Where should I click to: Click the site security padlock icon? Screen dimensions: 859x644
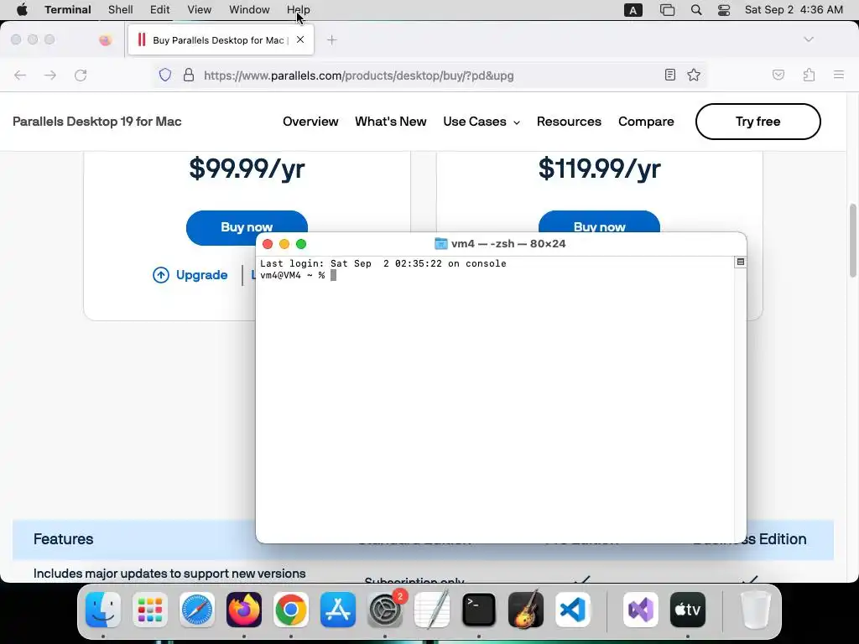point(189,75)
